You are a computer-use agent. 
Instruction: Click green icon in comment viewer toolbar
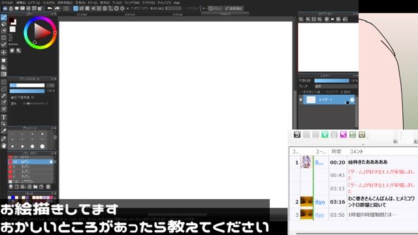(325, 134)
